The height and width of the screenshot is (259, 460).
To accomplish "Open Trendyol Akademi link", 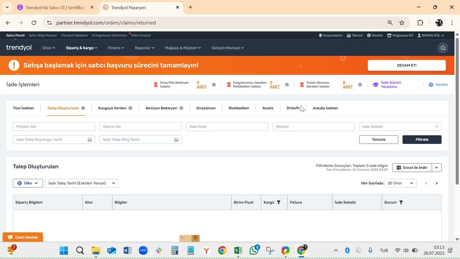I will coord(74,36).
